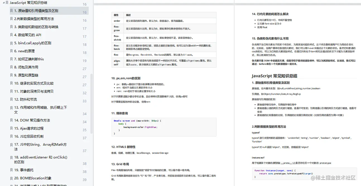Click the large JavaScript 常见知识总结 page heading
The width and height of the screenshot is (361, 186).
(275, 76)
